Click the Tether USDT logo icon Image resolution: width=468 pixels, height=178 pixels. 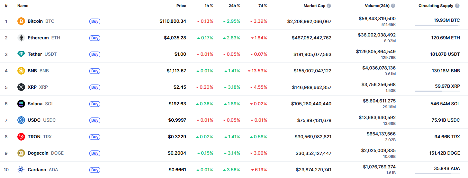pyautogui.click(x=21, y=54)
